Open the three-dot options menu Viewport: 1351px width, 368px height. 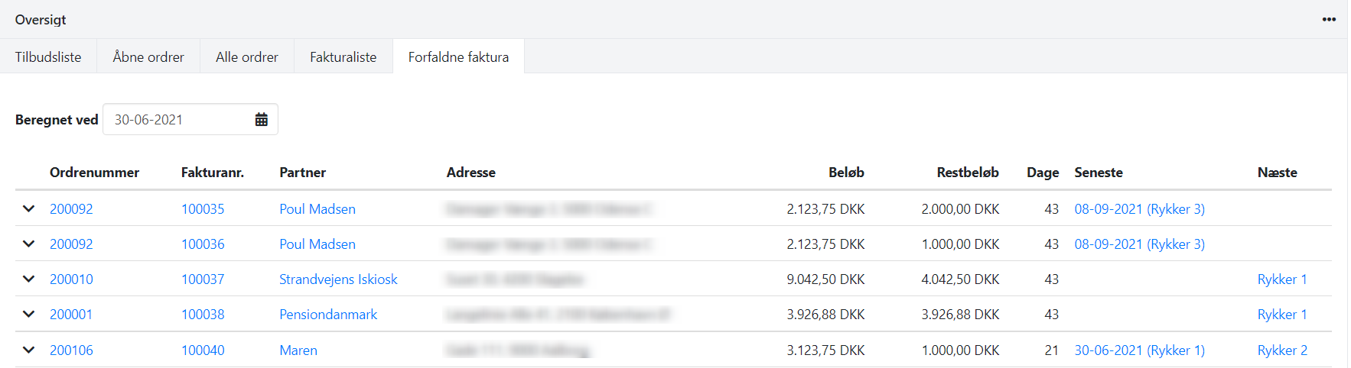click(x=1329, y=20)
